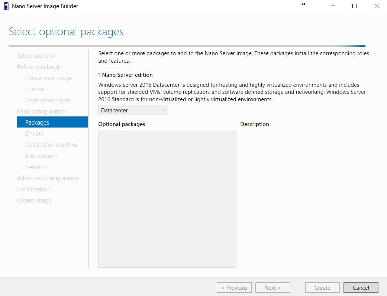Open the Confirmation step
Viewport: 387px width, 296px height.
coord(34,189)
